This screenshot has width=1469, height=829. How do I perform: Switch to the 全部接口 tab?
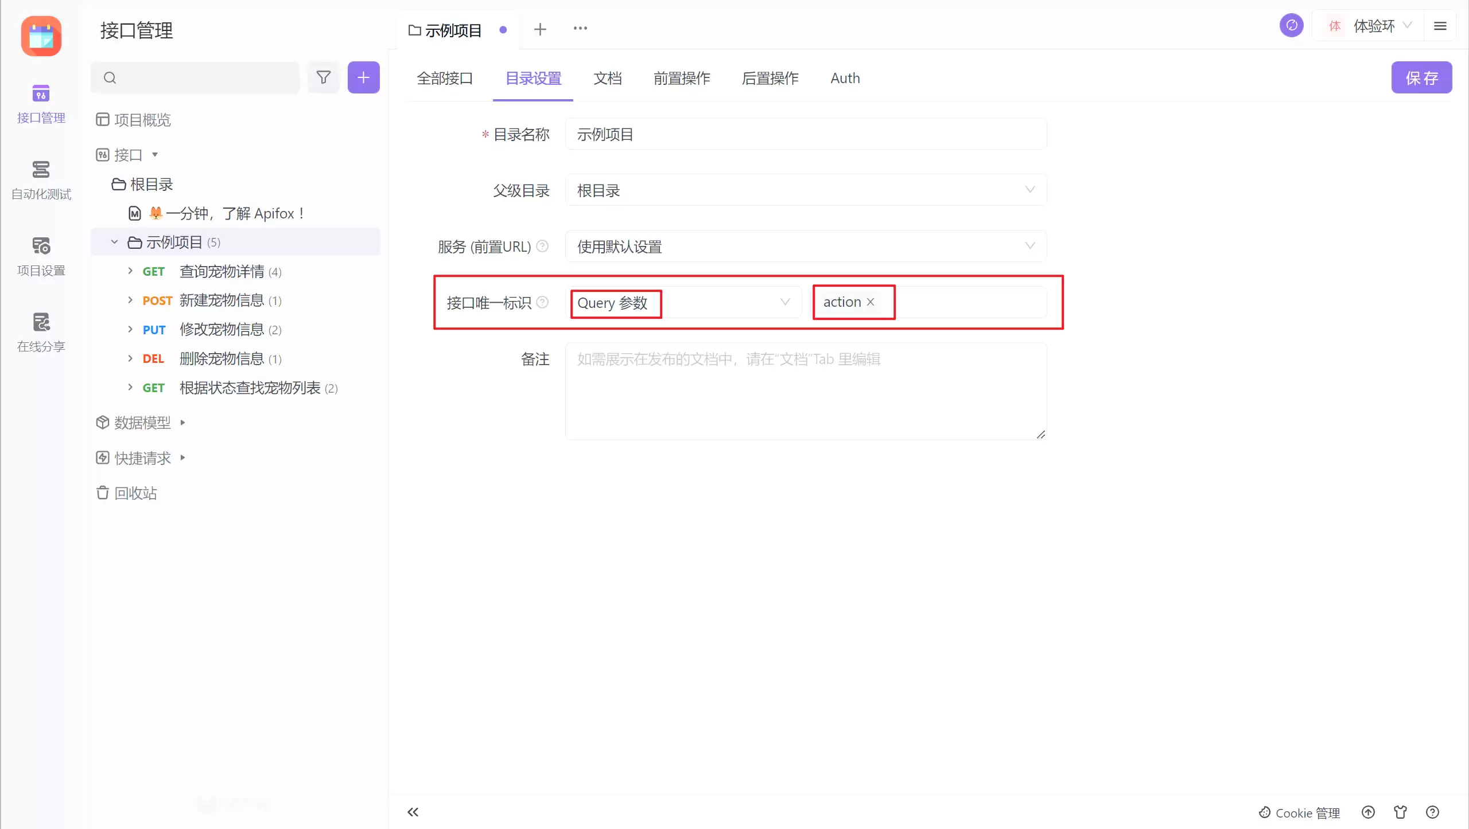point(444,78)
